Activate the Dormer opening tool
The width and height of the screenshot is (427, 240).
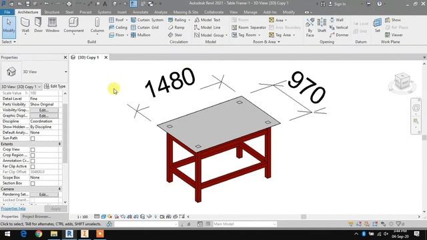[x=339, y=35]
